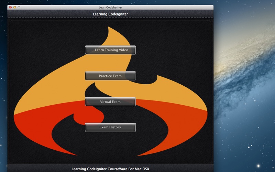Click 'Learning CodeIgniter CourseWare For Mac OSX' footer
This screenshot has height=172, width=275.
click(x=110, y=169)
